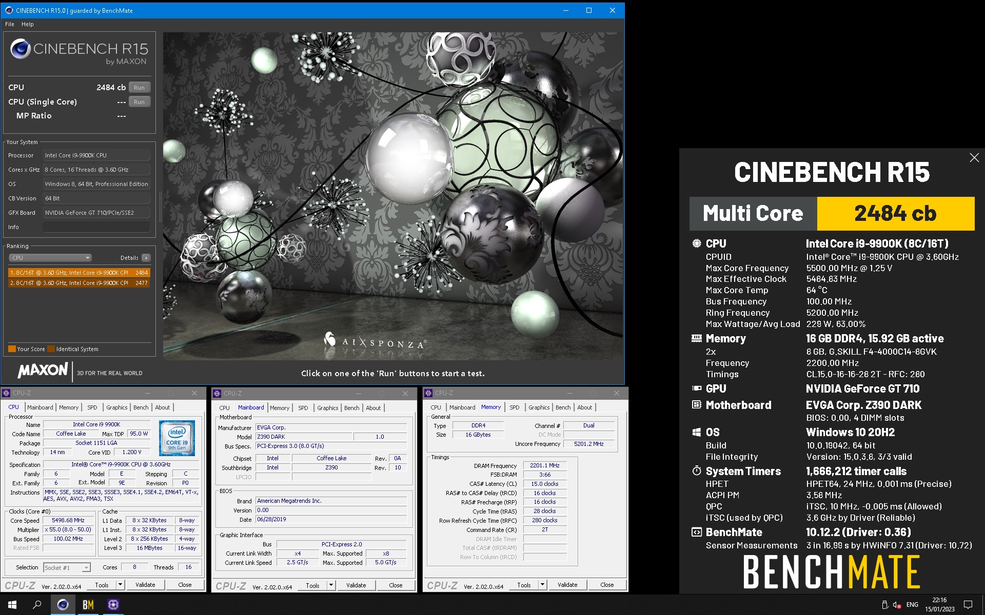Click the BIOS date 06/28/2019 field
This screenshot has height=615, width=985.
[331, 519]
